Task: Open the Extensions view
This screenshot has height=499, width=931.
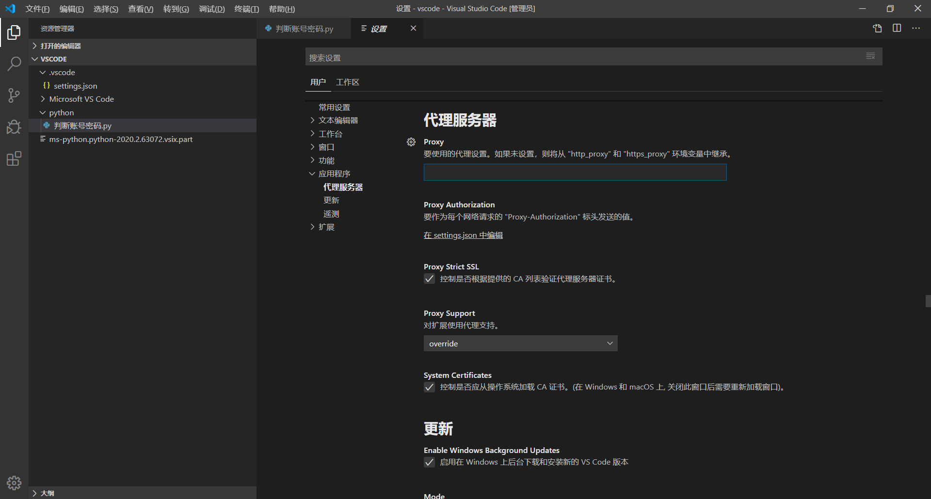Action: (x=14, y=158)
